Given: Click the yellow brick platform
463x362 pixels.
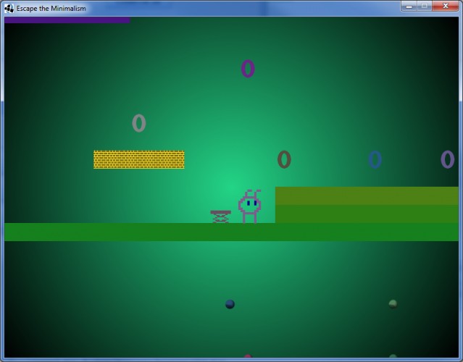Looking at the screenshot, I should 139,159.
